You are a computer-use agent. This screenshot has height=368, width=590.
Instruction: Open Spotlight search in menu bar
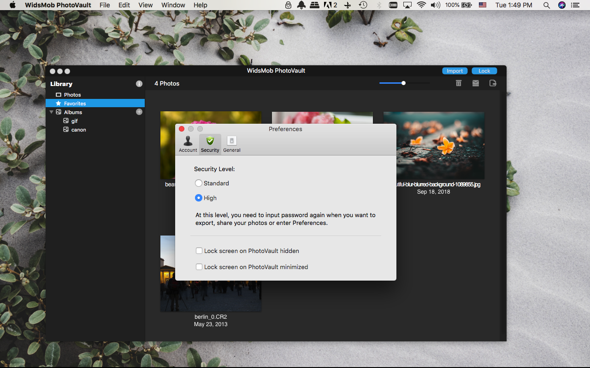547,5
